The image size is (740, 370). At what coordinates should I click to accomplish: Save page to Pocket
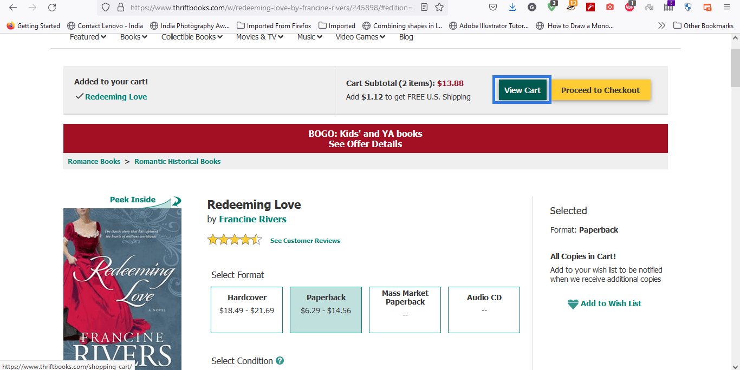tap(493, 8)
